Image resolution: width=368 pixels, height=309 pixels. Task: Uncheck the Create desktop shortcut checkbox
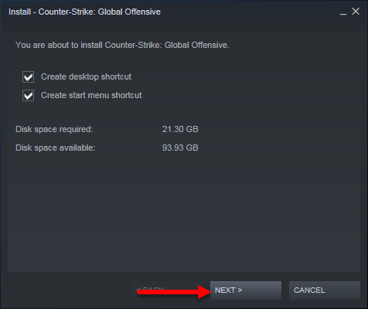[28, 77]
